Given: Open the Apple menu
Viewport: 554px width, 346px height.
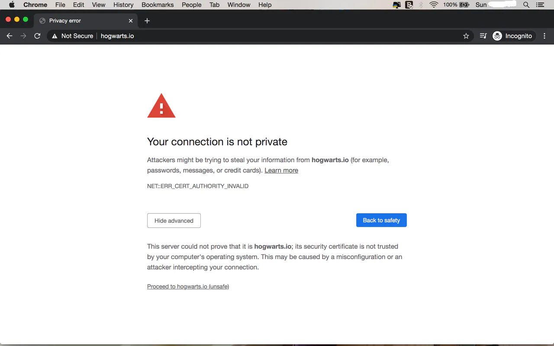Looking at the screenshot, I should pyautogui.click(x=12, y=5).
